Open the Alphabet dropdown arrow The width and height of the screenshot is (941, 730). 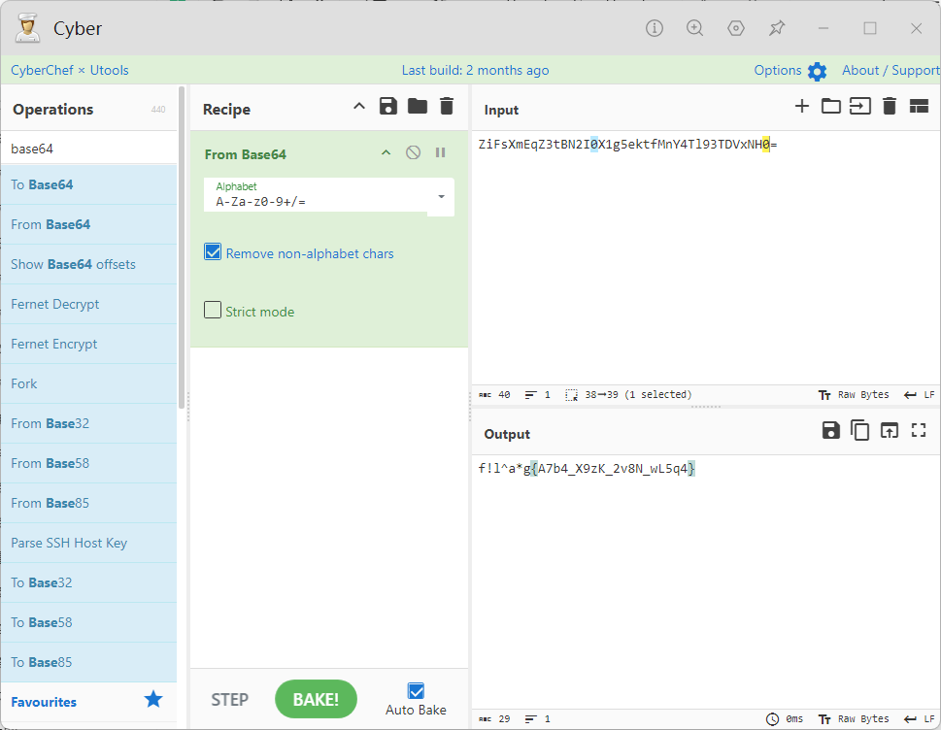[441, 197]
